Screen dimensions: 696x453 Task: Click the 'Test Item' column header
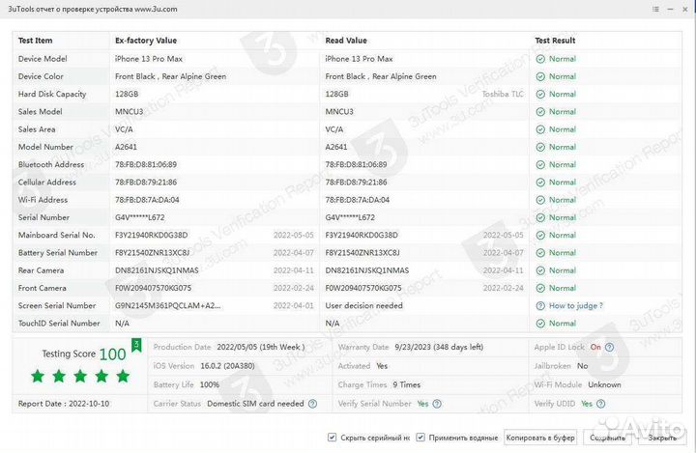point(35,41)
